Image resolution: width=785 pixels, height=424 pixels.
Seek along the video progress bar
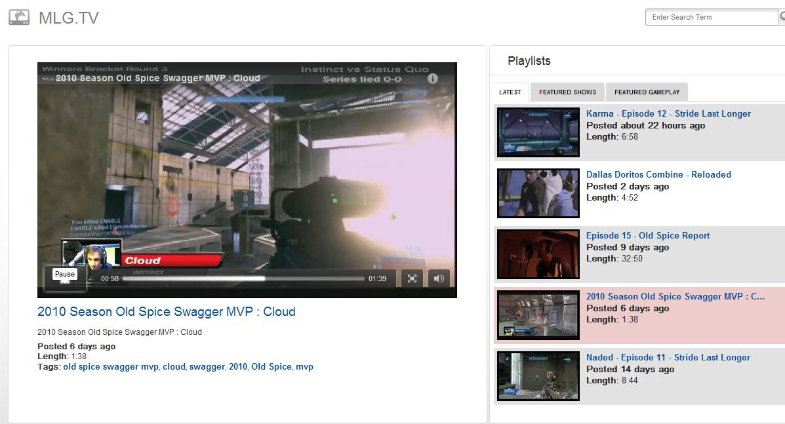point(244,279)
